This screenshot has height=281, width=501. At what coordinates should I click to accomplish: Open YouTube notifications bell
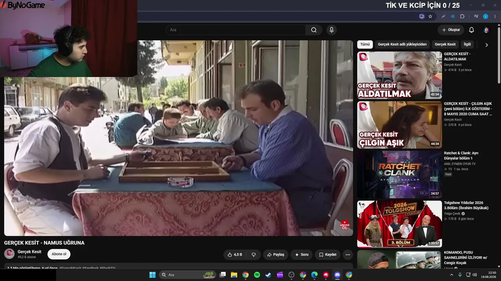tap(472, 30)
